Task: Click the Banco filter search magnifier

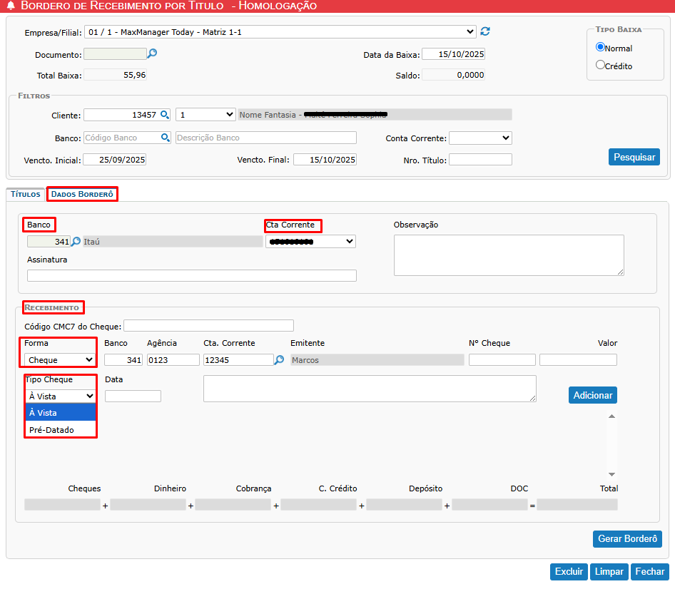Action: [x=165, y=138]
